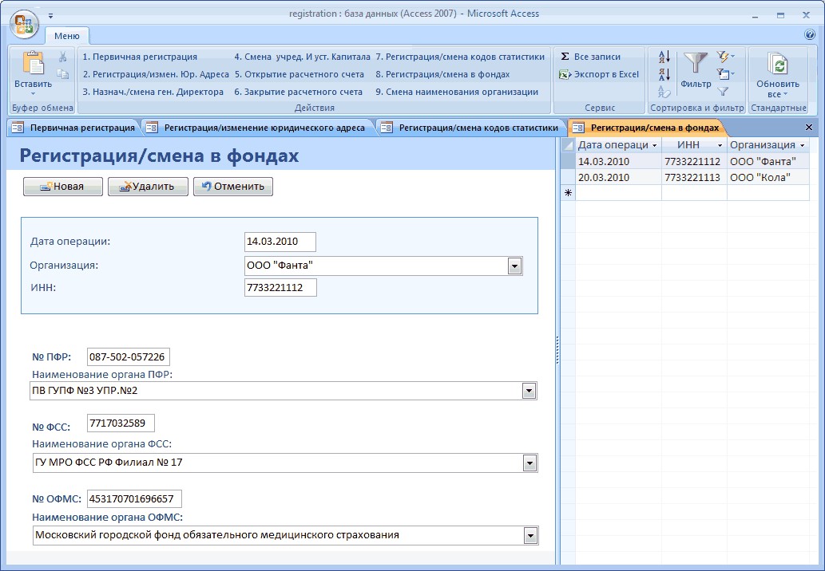The width and height of the screenshot is (825, 571).
Task: Toggle the apply filter icon
Action: (x=723, y=92)
